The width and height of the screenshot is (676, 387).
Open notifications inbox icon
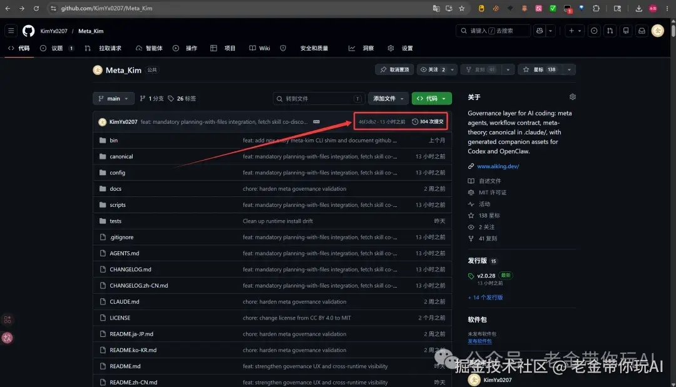(642, 31)
